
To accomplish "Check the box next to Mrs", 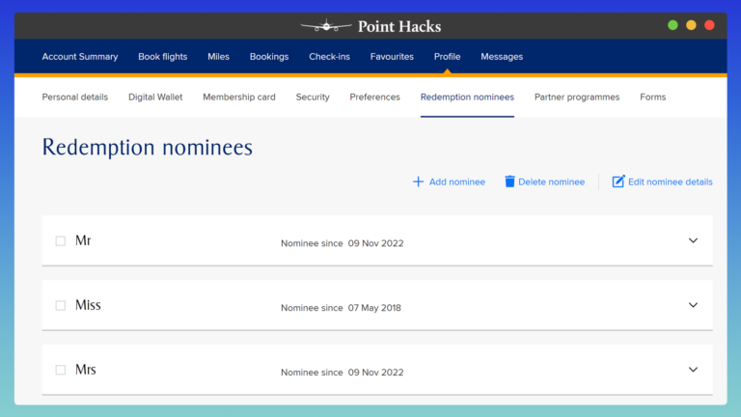I will point(61,370).
